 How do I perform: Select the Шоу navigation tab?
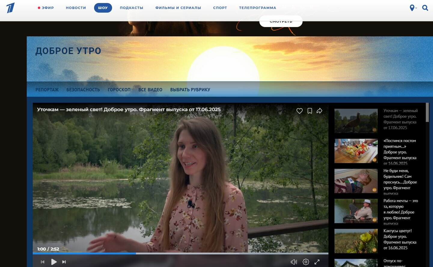pos(103,8)
